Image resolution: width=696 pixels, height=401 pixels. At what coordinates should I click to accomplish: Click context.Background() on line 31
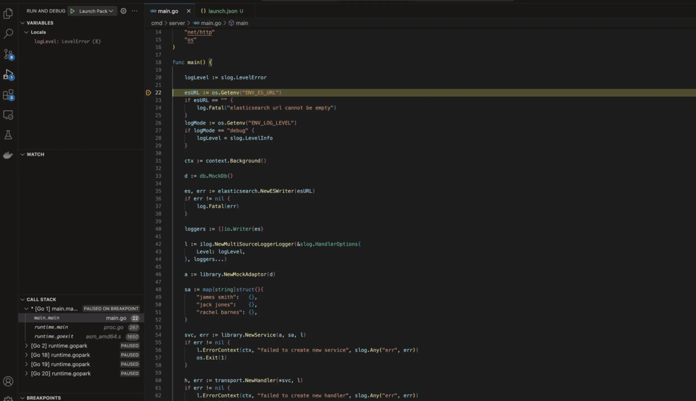click(x=236, y=161)
